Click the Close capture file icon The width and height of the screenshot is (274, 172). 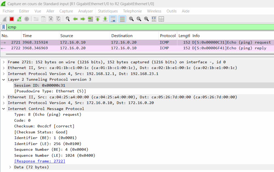[x=51, y=19]
